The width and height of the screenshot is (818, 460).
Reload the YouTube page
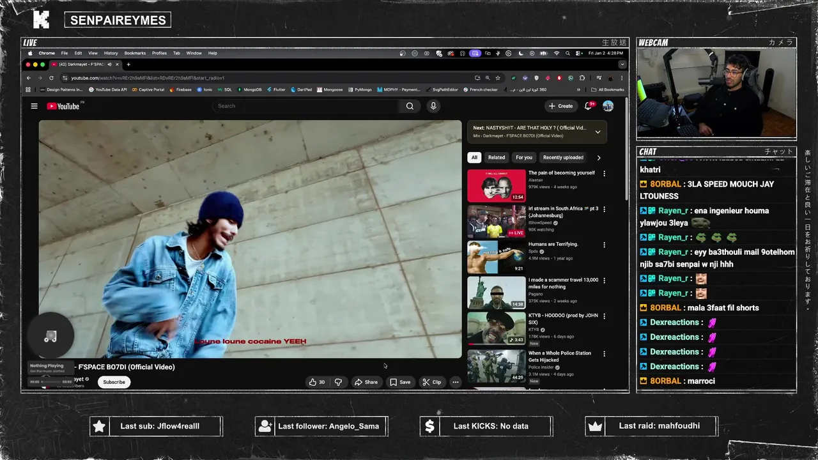click(x=51, y=78)
